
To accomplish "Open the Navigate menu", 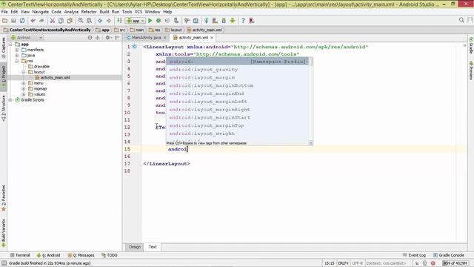I will [x=40, y=12].
